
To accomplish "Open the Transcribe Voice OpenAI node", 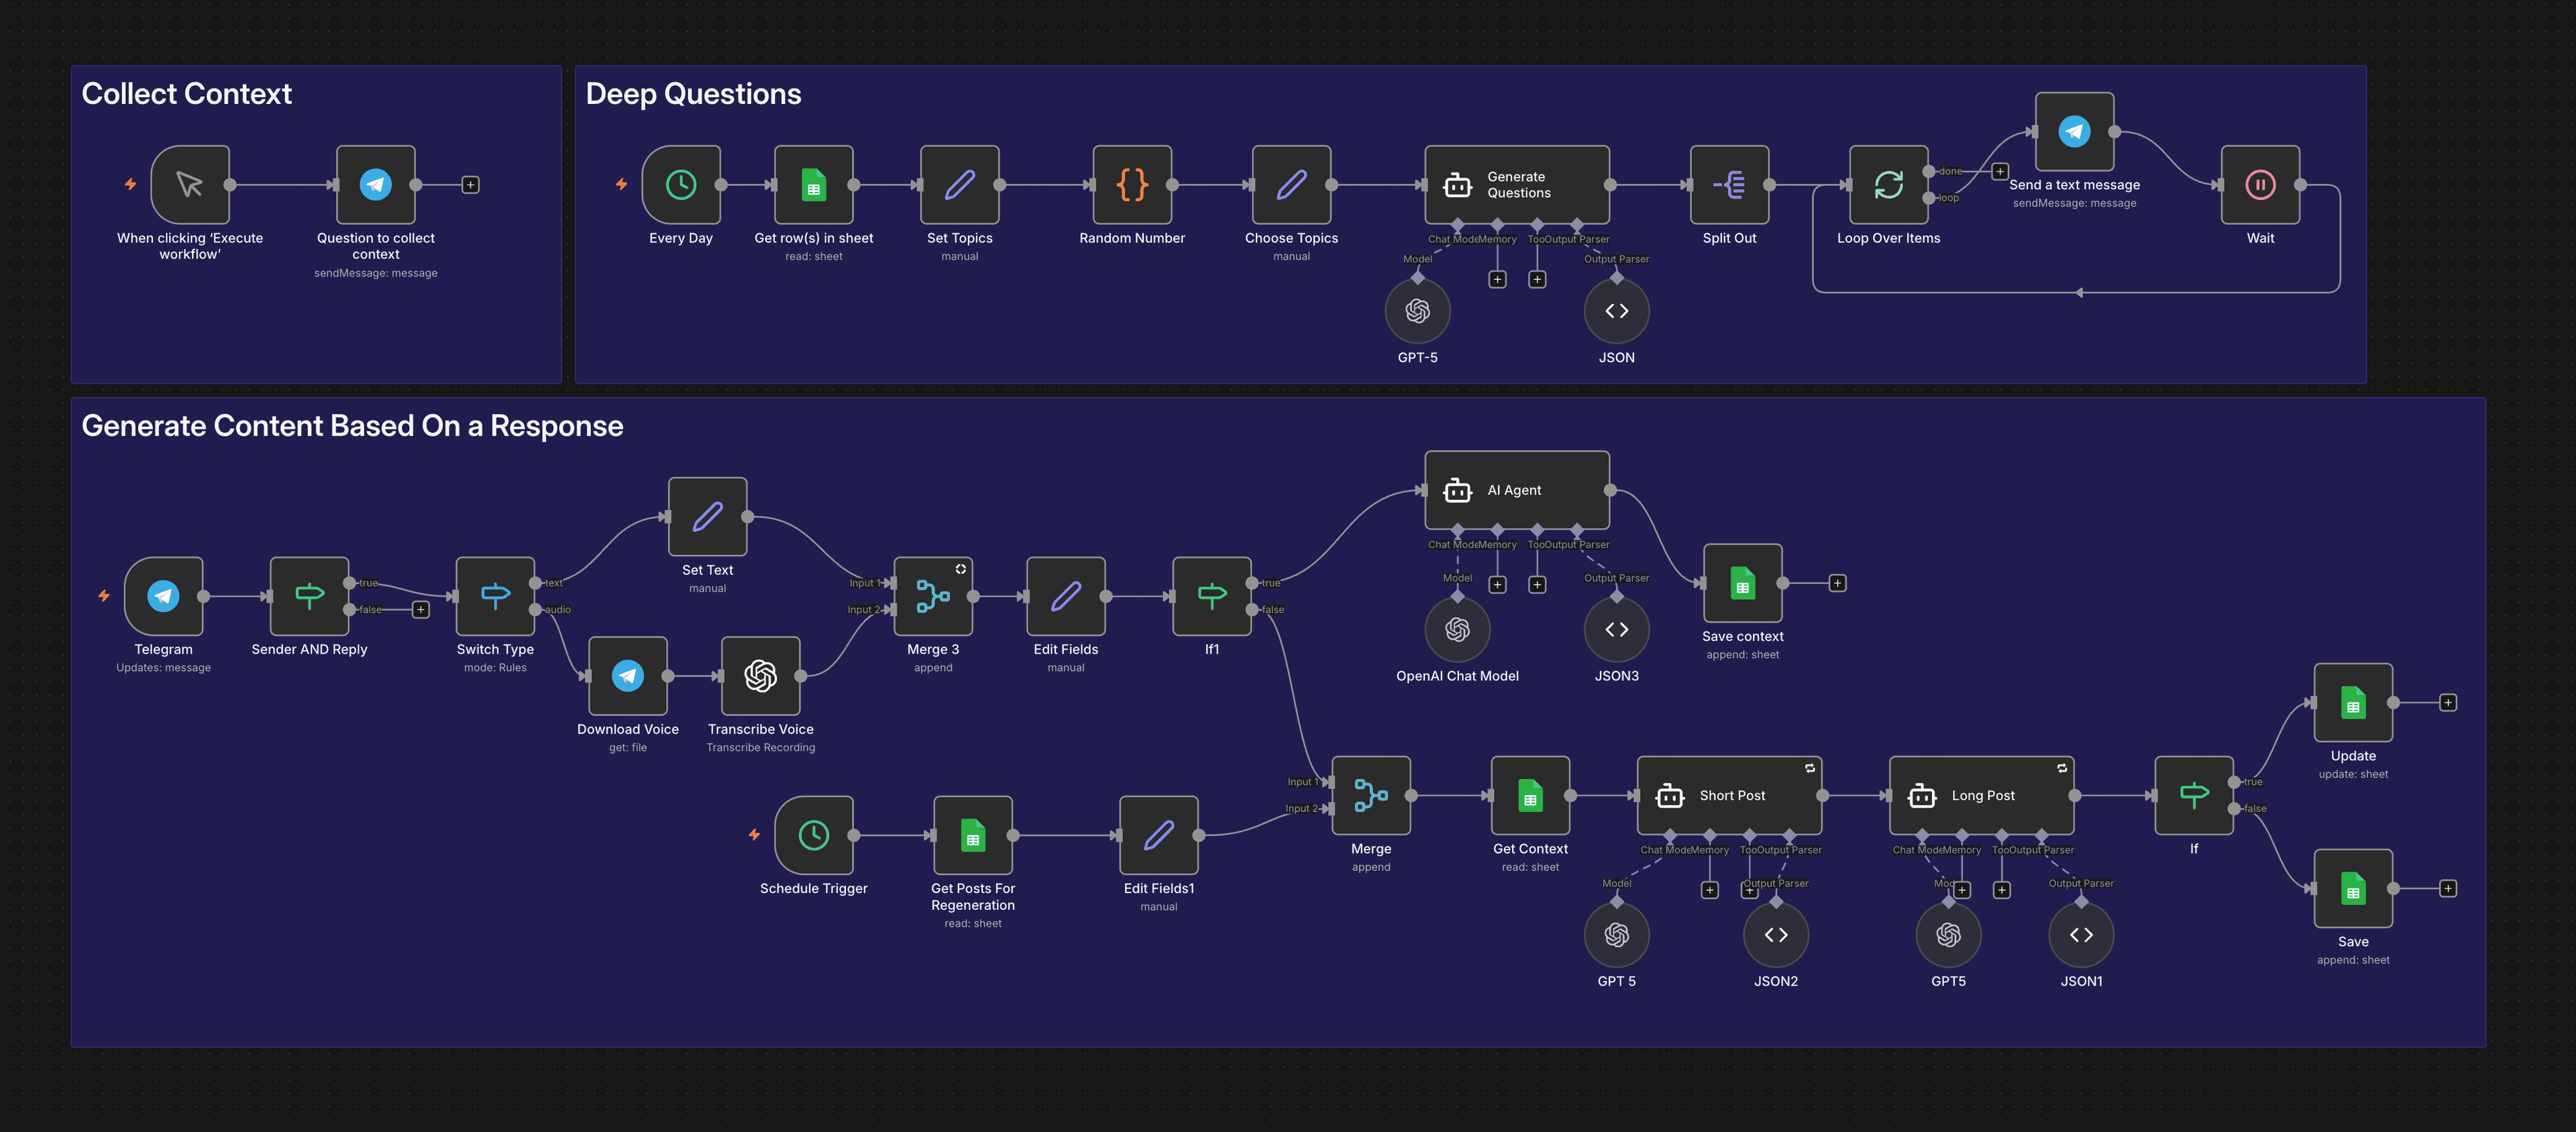I will (760, 675).
